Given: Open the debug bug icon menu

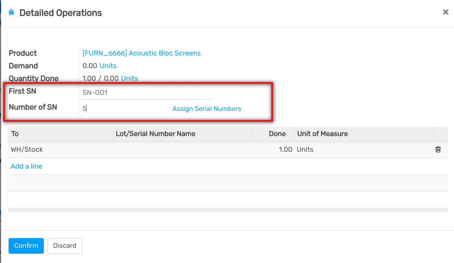Looking at the screenshot, I should coord(11,13).
